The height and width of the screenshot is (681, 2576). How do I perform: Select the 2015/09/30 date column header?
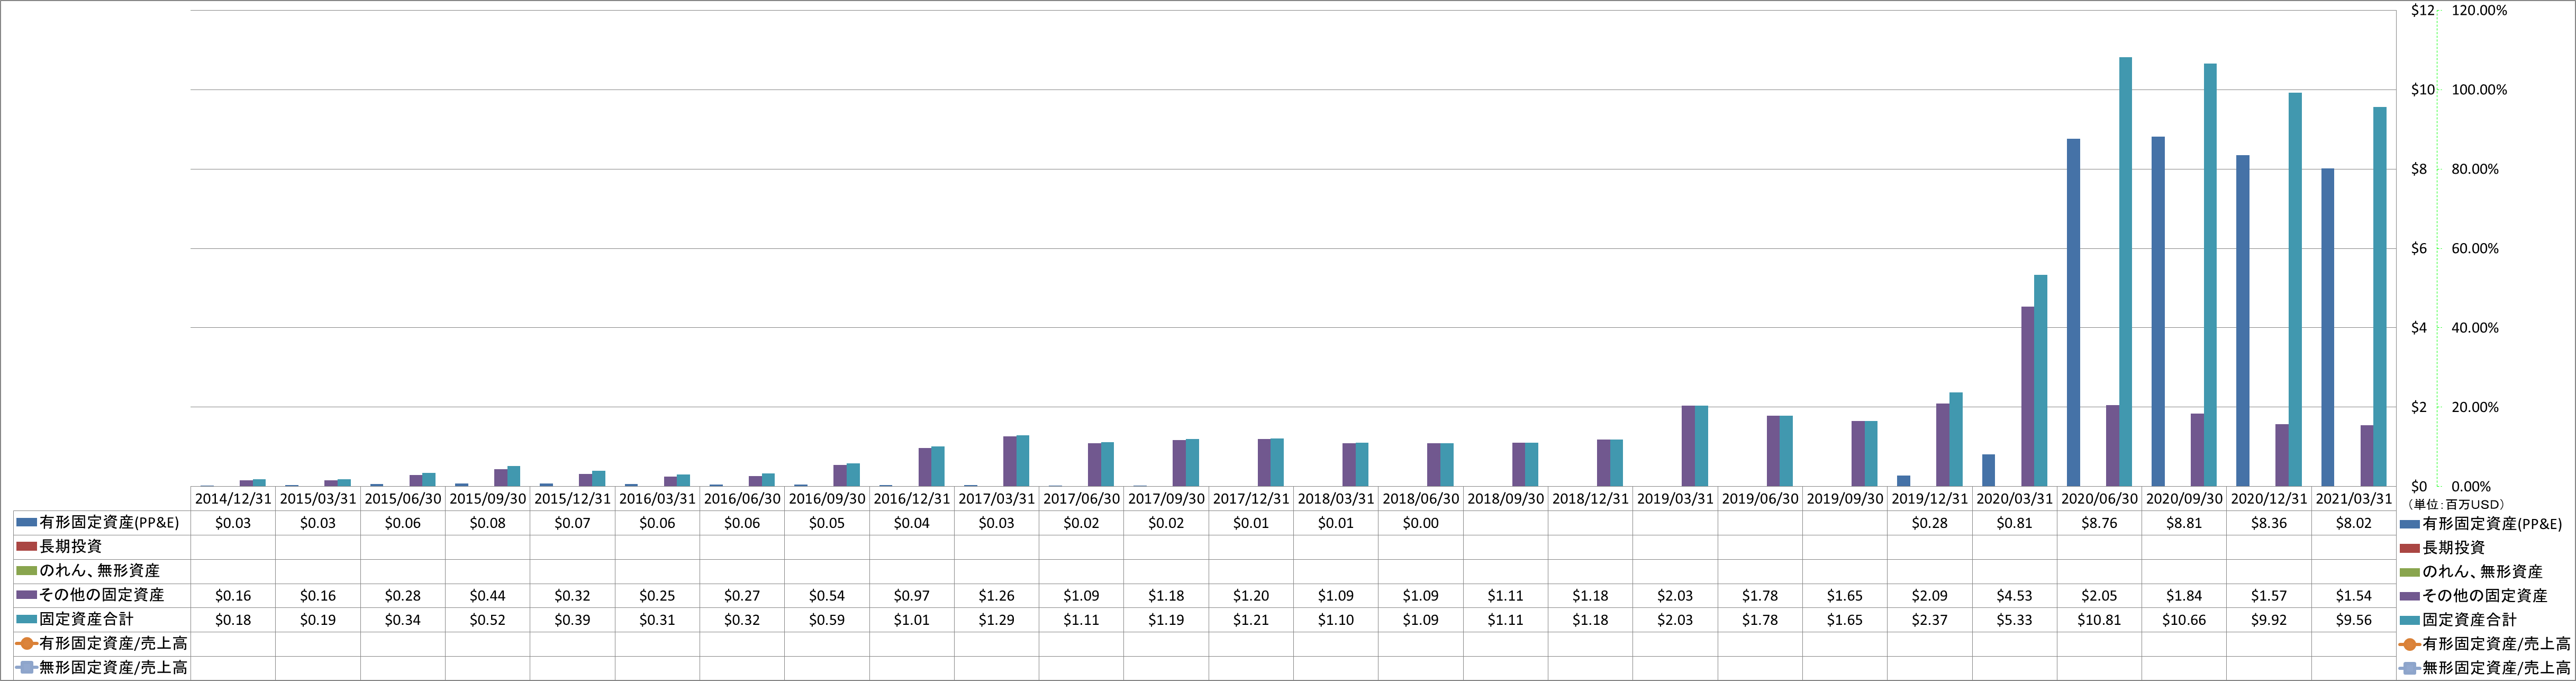[x=487, y=498]
